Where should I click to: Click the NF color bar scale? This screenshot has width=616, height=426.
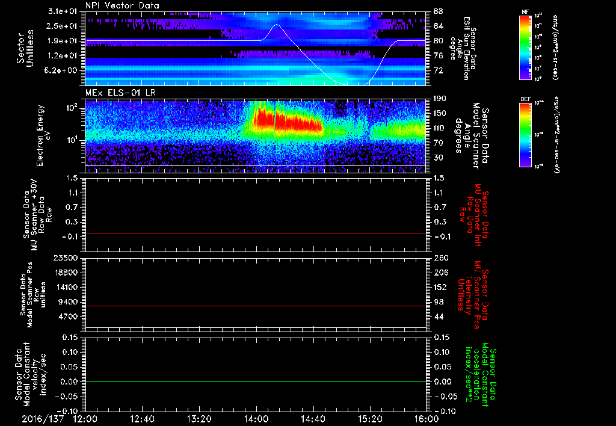[x=526, y=48]
